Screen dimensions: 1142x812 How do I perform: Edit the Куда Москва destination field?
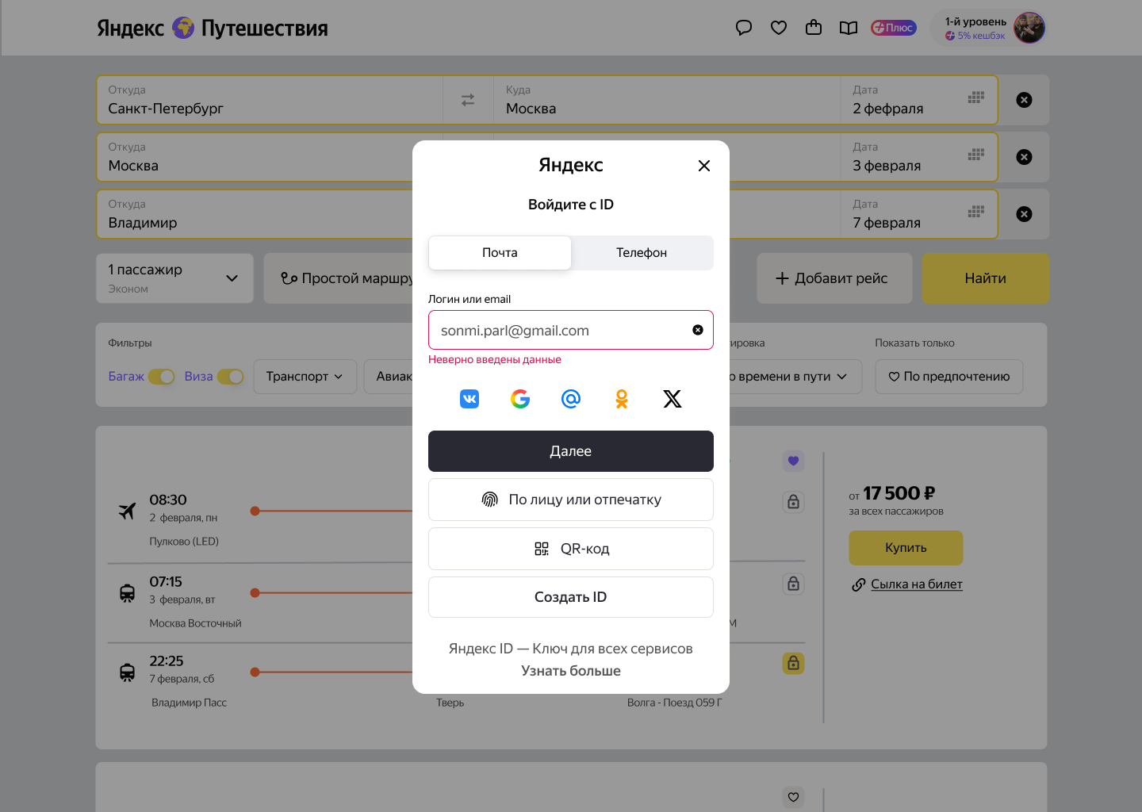tap(667, 100)
